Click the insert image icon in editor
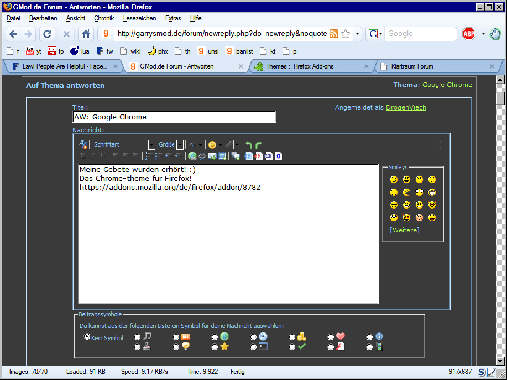The width and height of the screenshot is (507, 380). (x=222, y=156)
